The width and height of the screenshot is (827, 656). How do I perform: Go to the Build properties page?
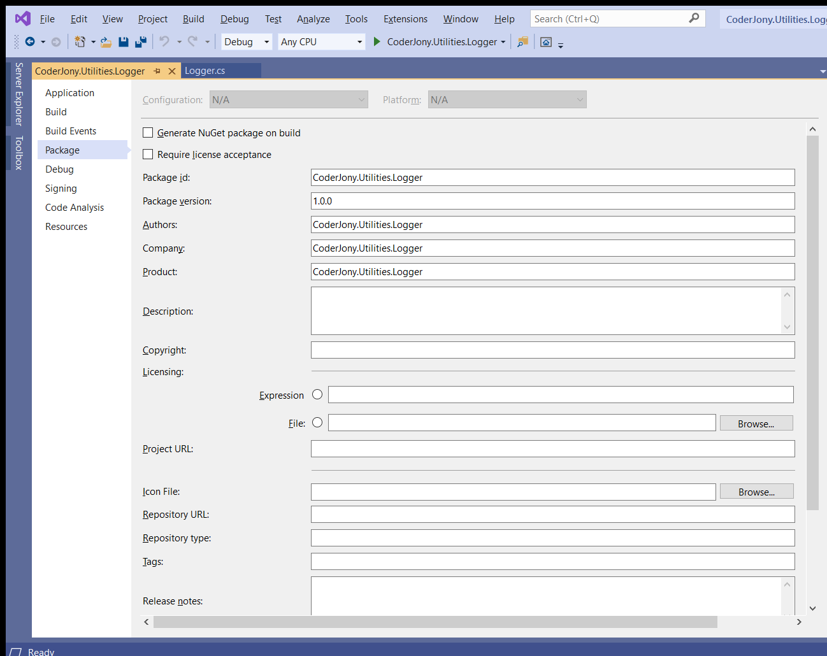point(56,112)
